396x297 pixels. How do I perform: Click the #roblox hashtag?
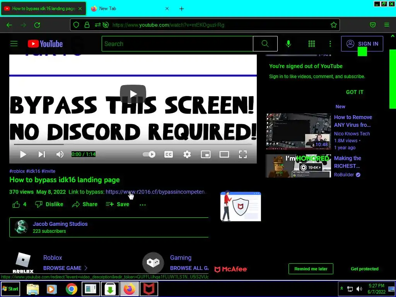pos(17,171)
